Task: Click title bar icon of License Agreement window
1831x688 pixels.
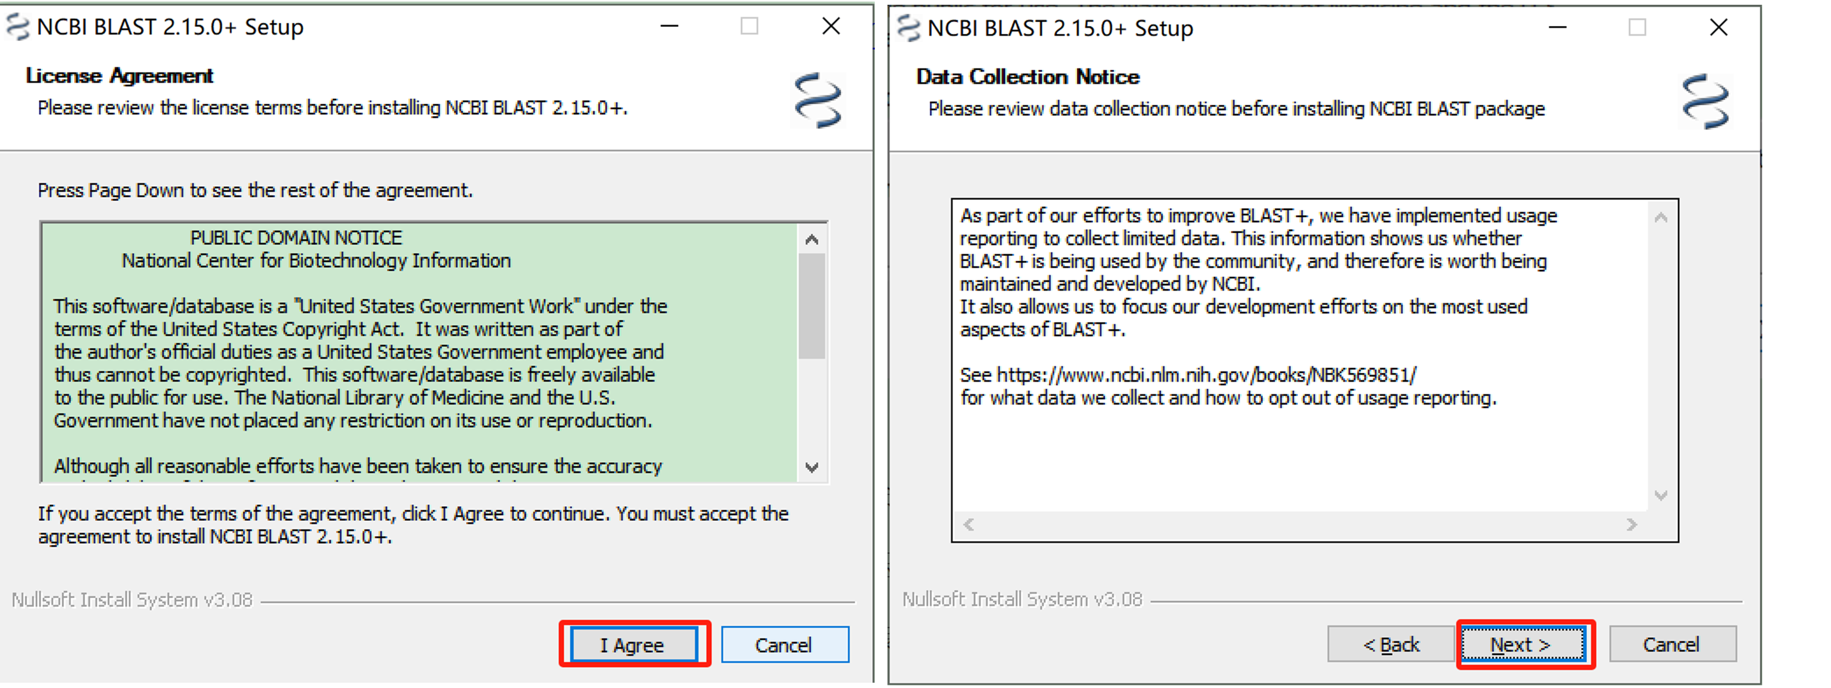Action: tap(19, 27)
